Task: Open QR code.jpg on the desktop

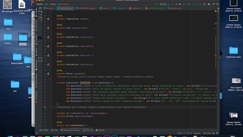Action: coord(7,6)
